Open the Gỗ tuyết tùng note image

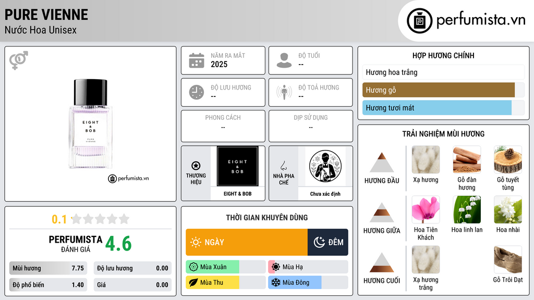508,159
